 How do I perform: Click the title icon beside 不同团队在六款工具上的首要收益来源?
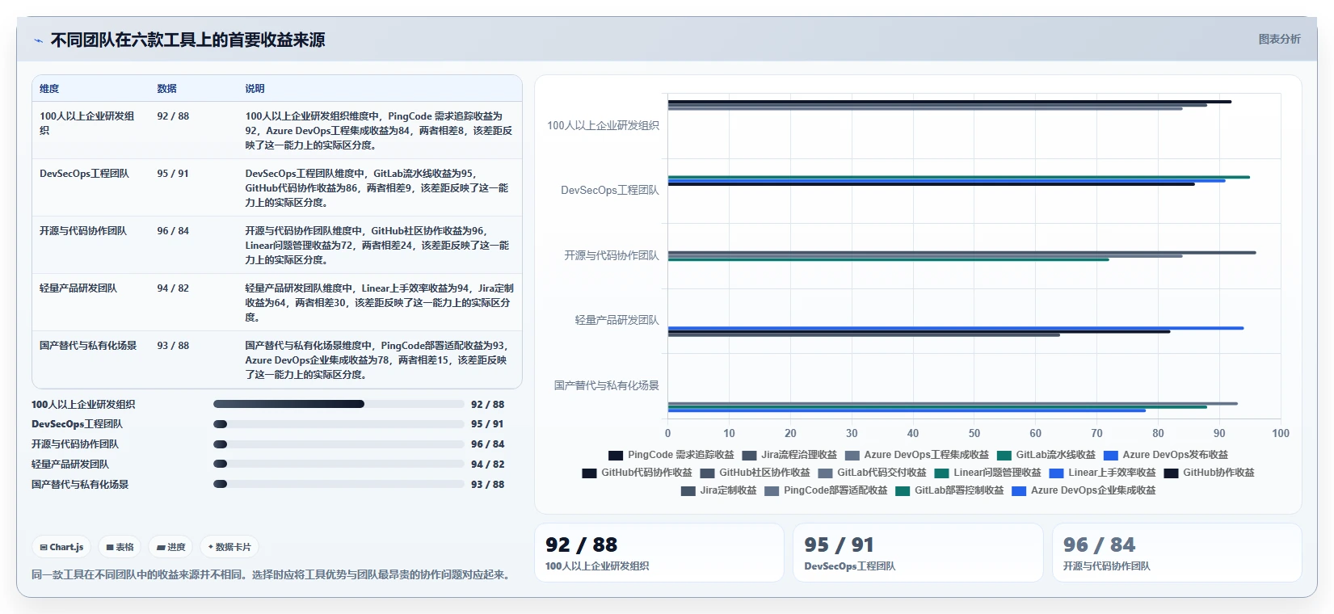[x=38, y=40]
